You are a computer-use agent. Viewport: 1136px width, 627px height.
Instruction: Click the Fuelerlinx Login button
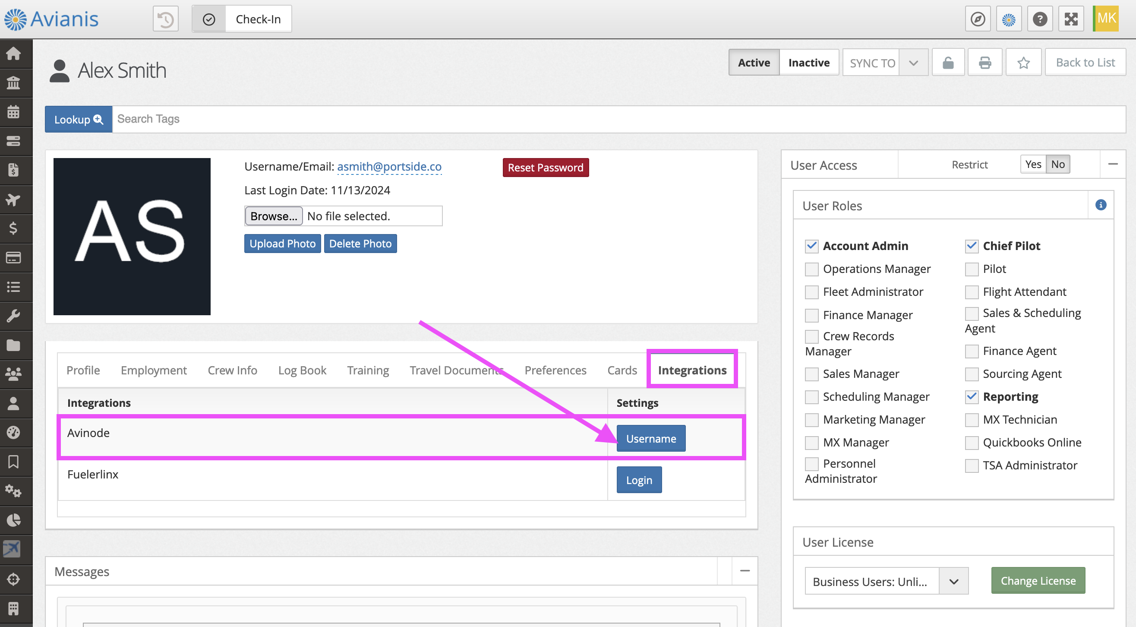tap(639, 480)
